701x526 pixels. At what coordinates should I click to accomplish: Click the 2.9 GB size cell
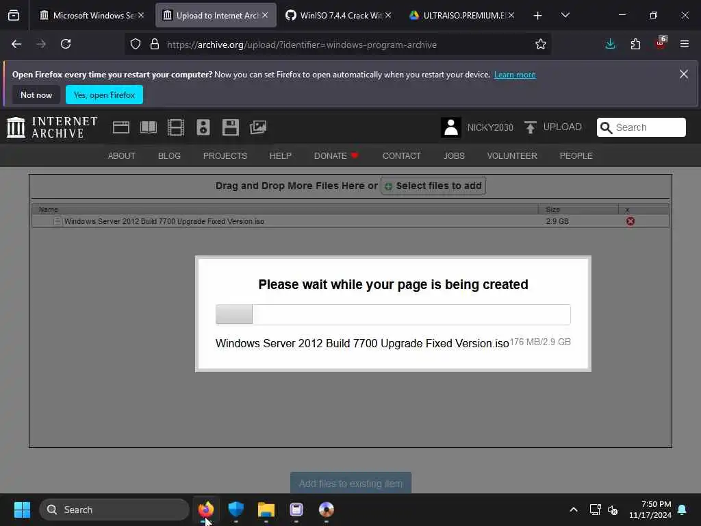(557, 221)
